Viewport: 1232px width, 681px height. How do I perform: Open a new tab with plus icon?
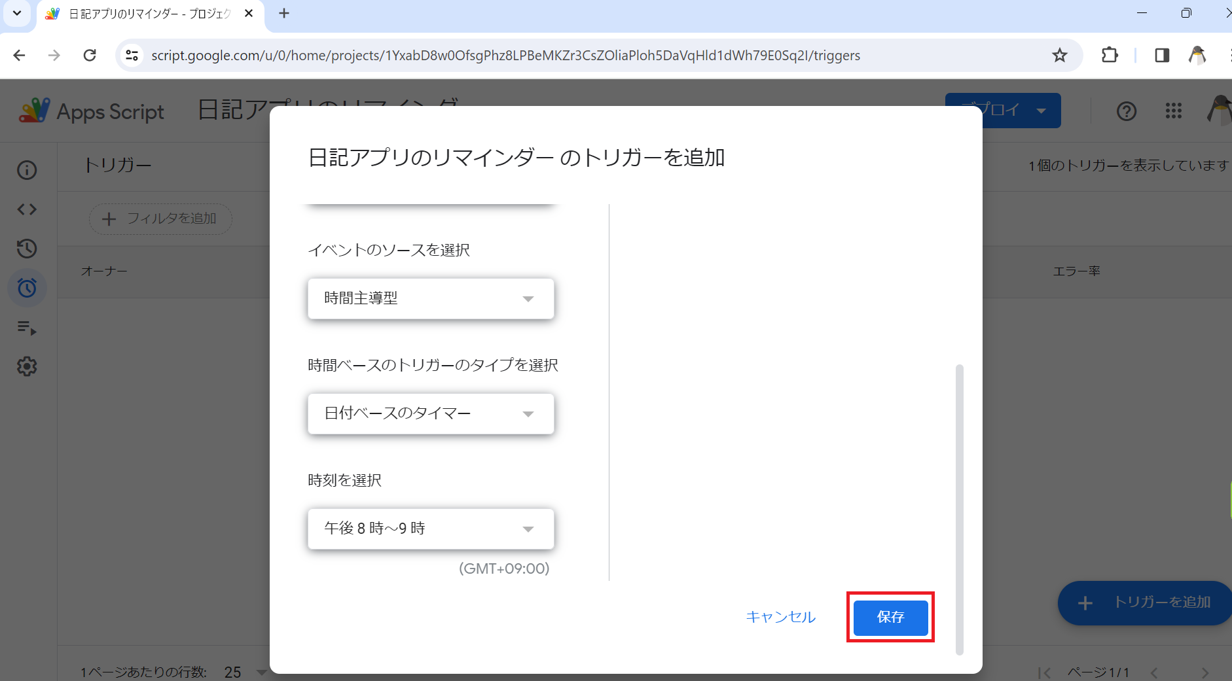pos(284,13)
